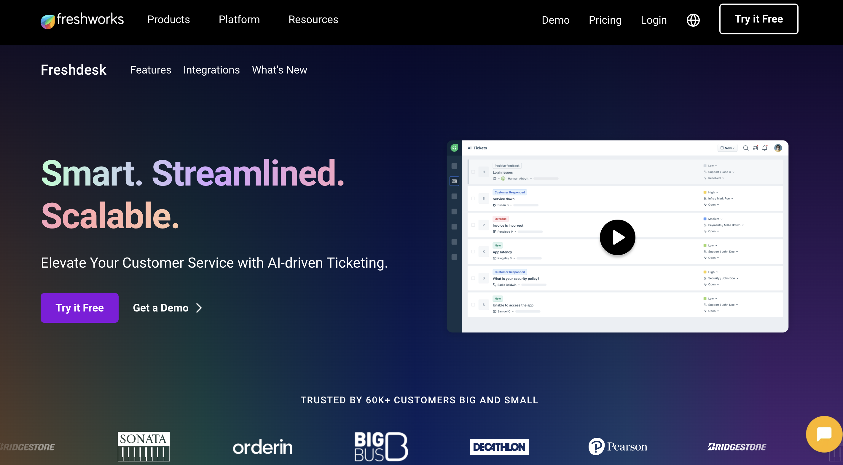Expand the Resolved status dropdown
The height and width of the screenshot is (465, 843).
(x=714, y=178)
